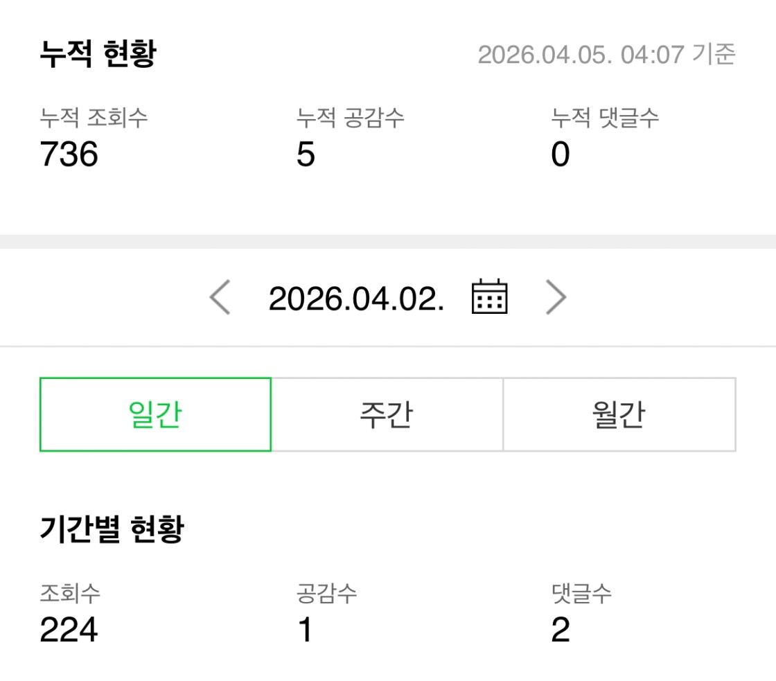Click the cumulative likes value 5
The image size is (776, 681).
tap(306, 154)
